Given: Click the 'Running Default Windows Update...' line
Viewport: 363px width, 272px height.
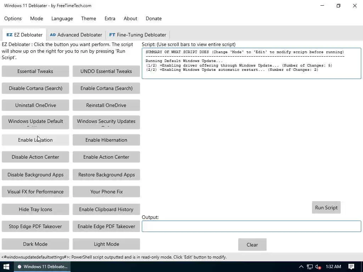Looking at the screenshot, I should (x=184, y=61).
